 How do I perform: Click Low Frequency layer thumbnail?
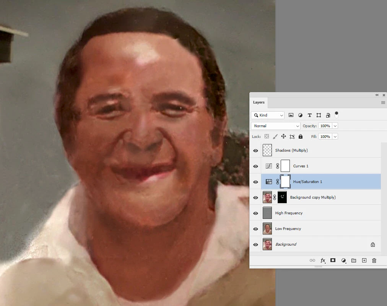pos(267,228)
